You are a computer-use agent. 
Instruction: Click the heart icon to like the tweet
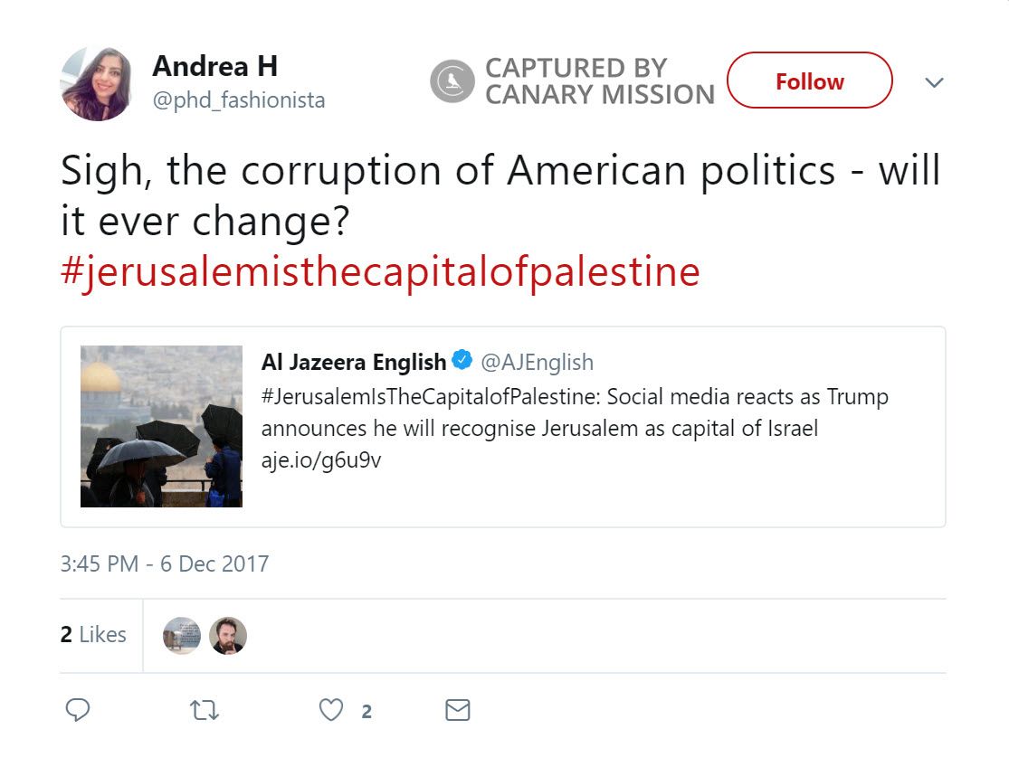point(332,711)
